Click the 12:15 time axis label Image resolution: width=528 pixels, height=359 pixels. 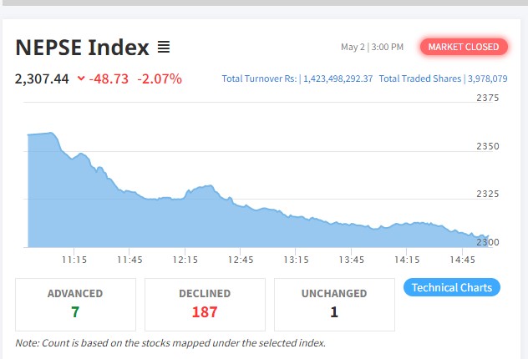185,260
